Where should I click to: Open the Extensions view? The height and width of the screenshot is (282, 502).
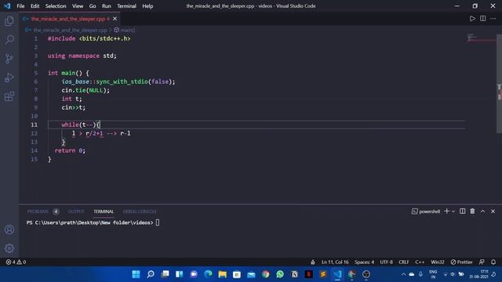tap(9, 96)
